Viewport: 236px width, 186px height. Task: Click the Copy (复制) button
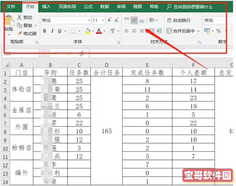25,25
